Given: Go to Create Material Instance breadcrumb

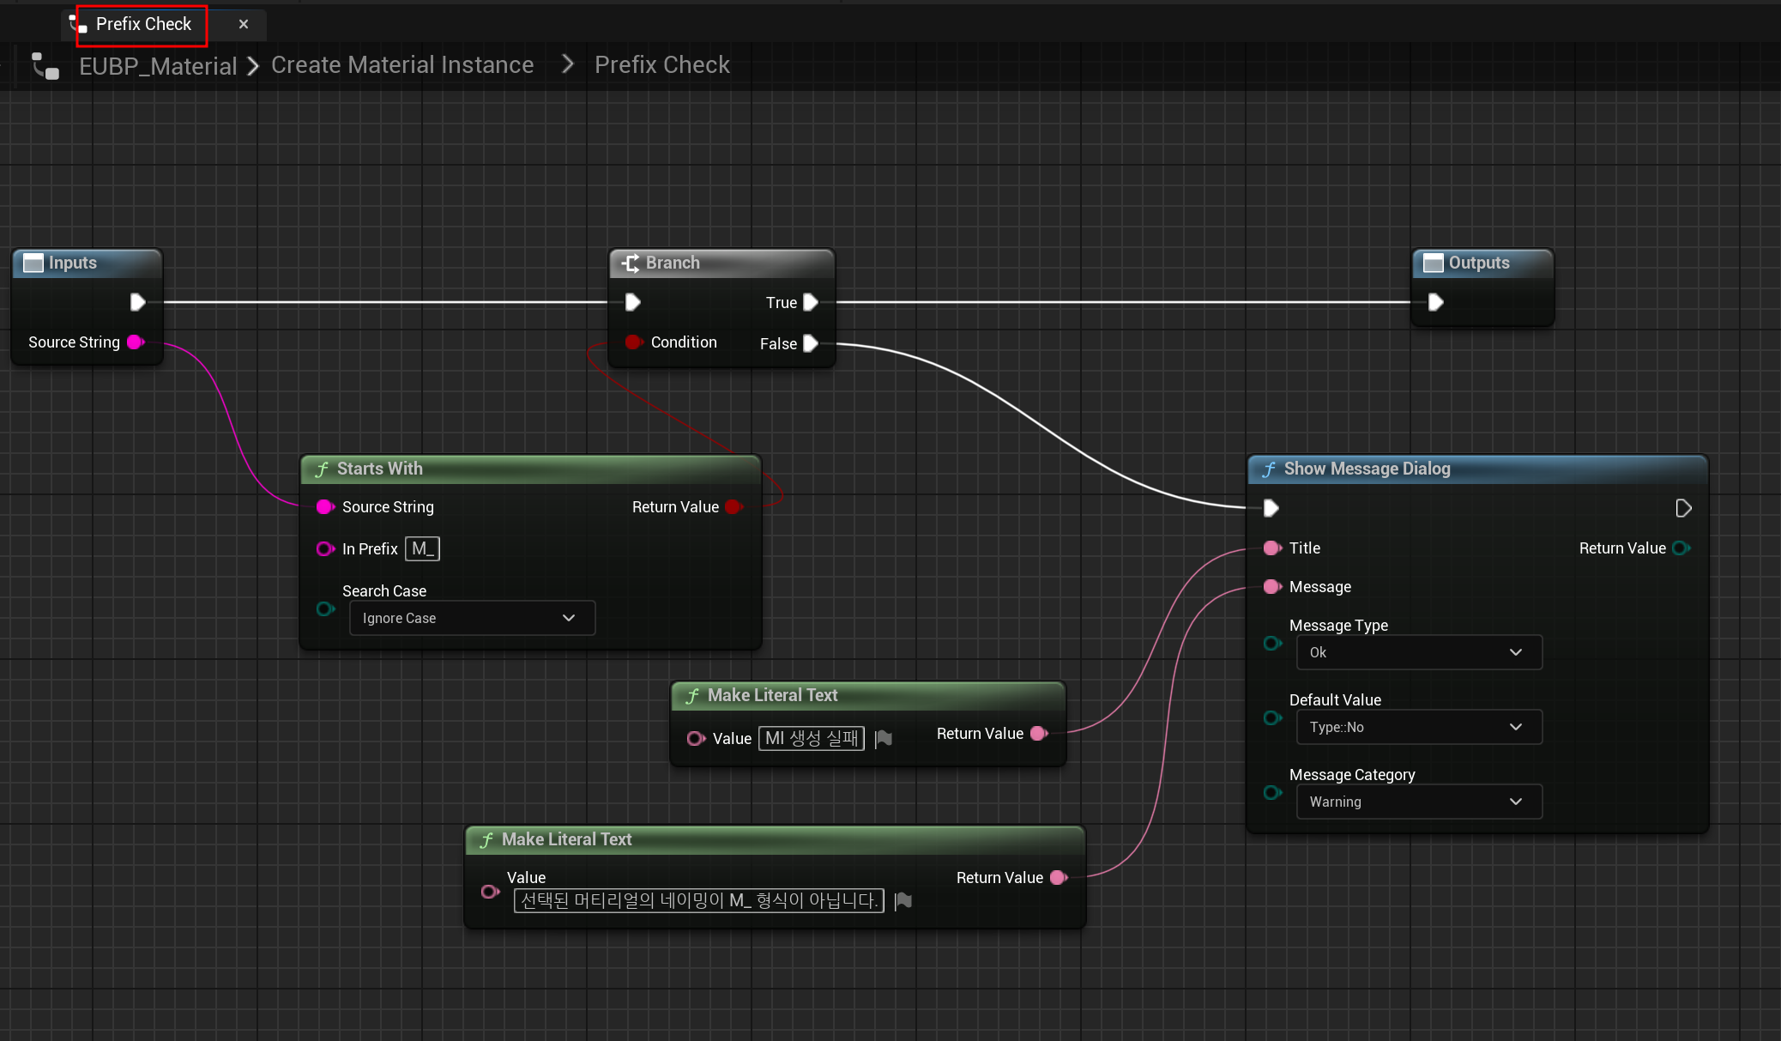Looking at the screenshot, I should pyautogui.click(x=402, y=65).
